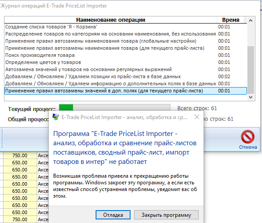This screenshot has width=262, height=223.
Task: Select row Определение цветов у товаров
Action: coord(126,62)
